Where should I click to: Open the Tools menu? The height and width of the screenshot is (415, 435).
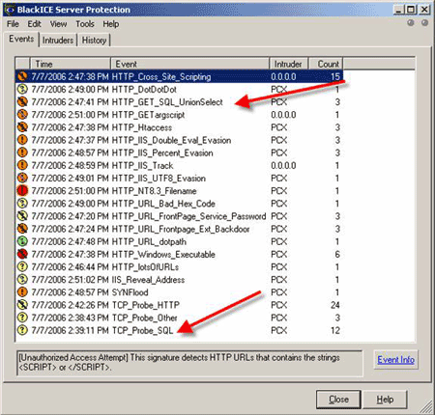tap(85, 24)
